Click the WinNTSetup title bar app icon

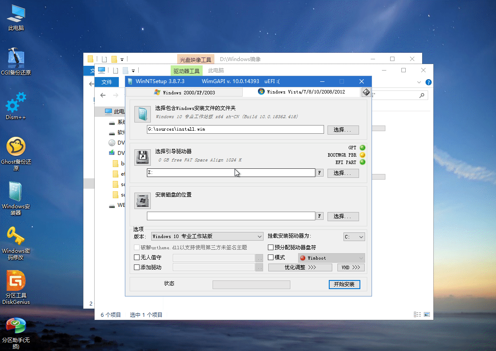click(130, 81)
